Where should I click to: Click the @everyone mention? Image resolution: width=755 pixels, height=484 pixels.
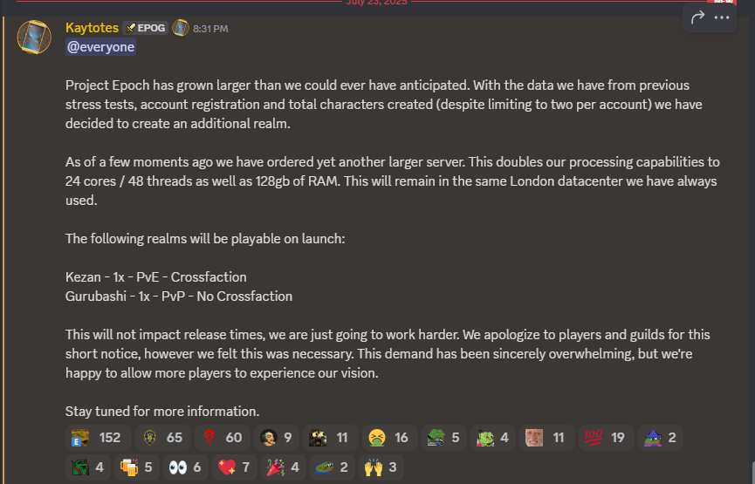coord(100,47)
